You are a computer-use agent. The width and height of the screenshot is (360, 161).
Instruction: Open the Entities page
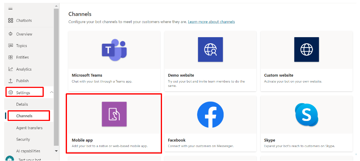coord(22,57)
